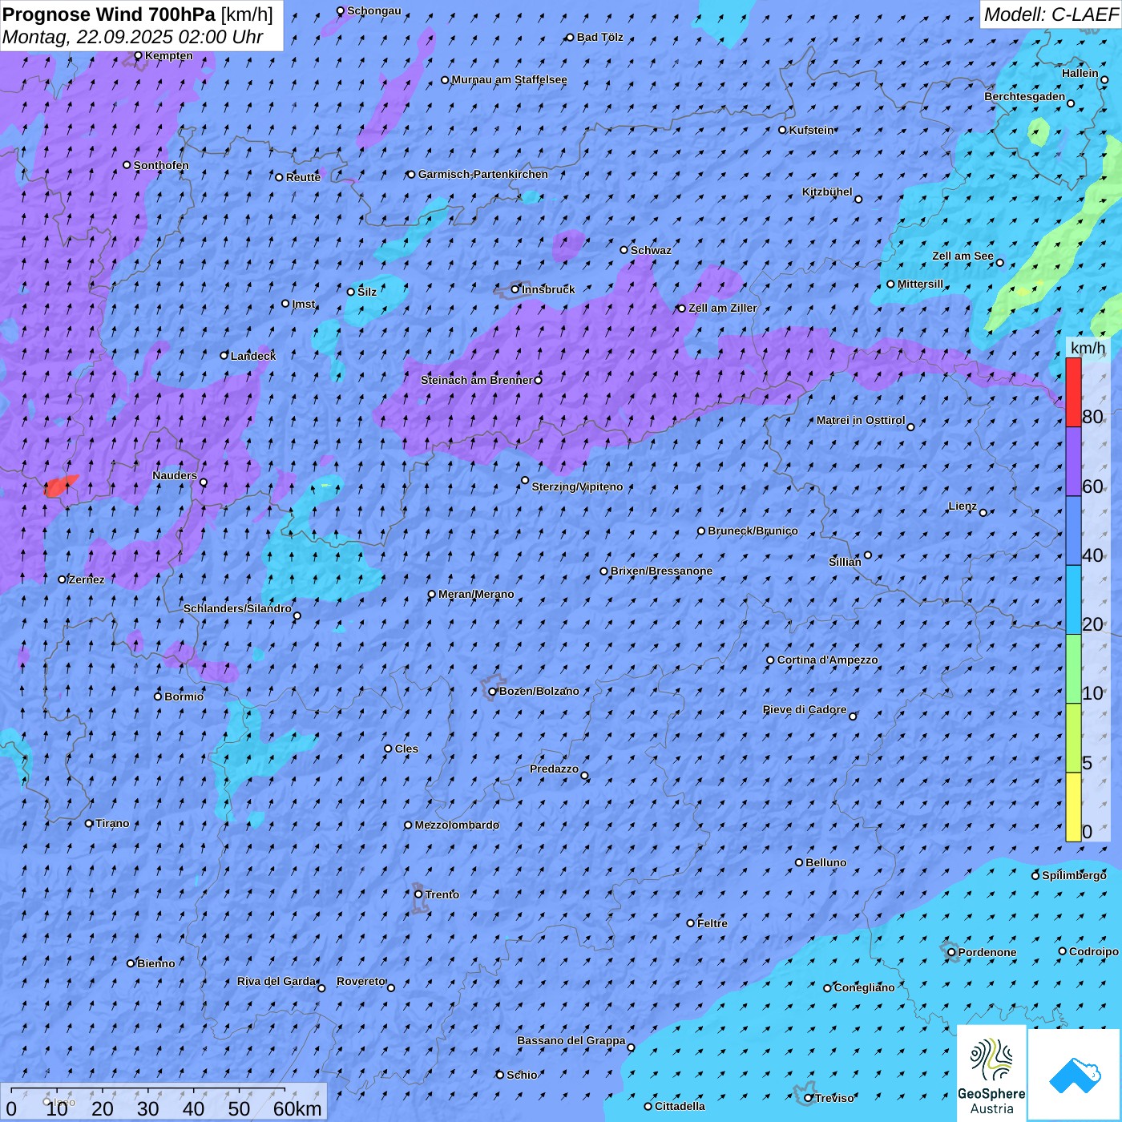Image resolution: width=1122 pixels, height=1122 pixels.
Task: Click the Matrei in Osttirol label
Action: (861, 420)
